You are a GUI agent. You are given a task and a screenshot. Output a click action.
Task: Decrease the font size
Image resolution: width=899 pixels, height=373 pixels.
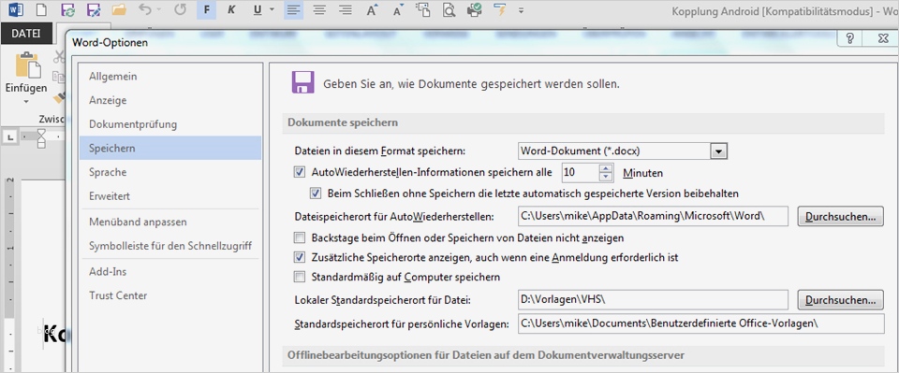click(x=399, y=9)
